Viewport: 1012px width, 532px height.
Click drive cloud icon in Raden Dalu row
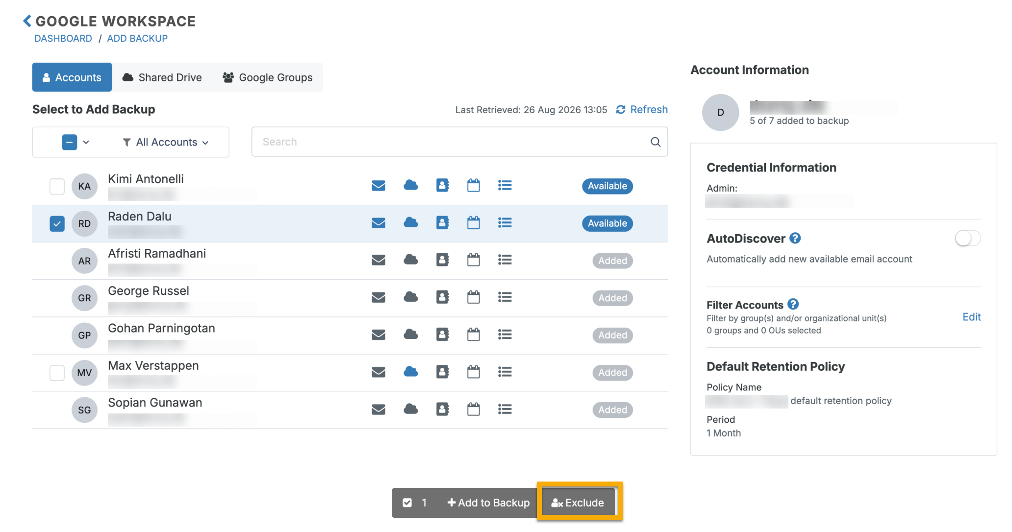click(411, 222)
